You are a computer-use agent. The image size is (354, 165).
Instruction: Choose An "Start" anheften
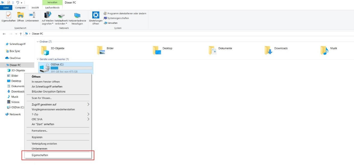coord(58,124)
